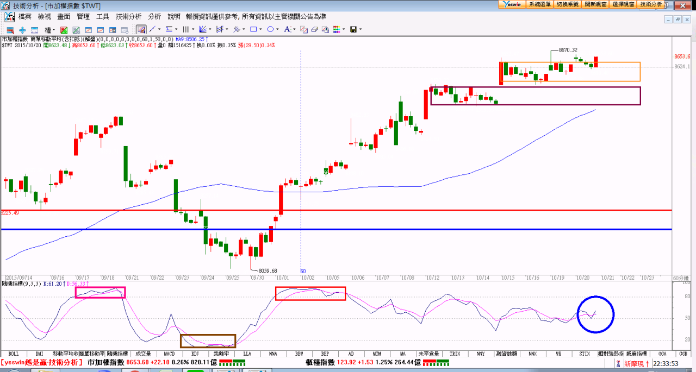
Task: Click the text annotation A tool
Action: (x=287, y=29)
